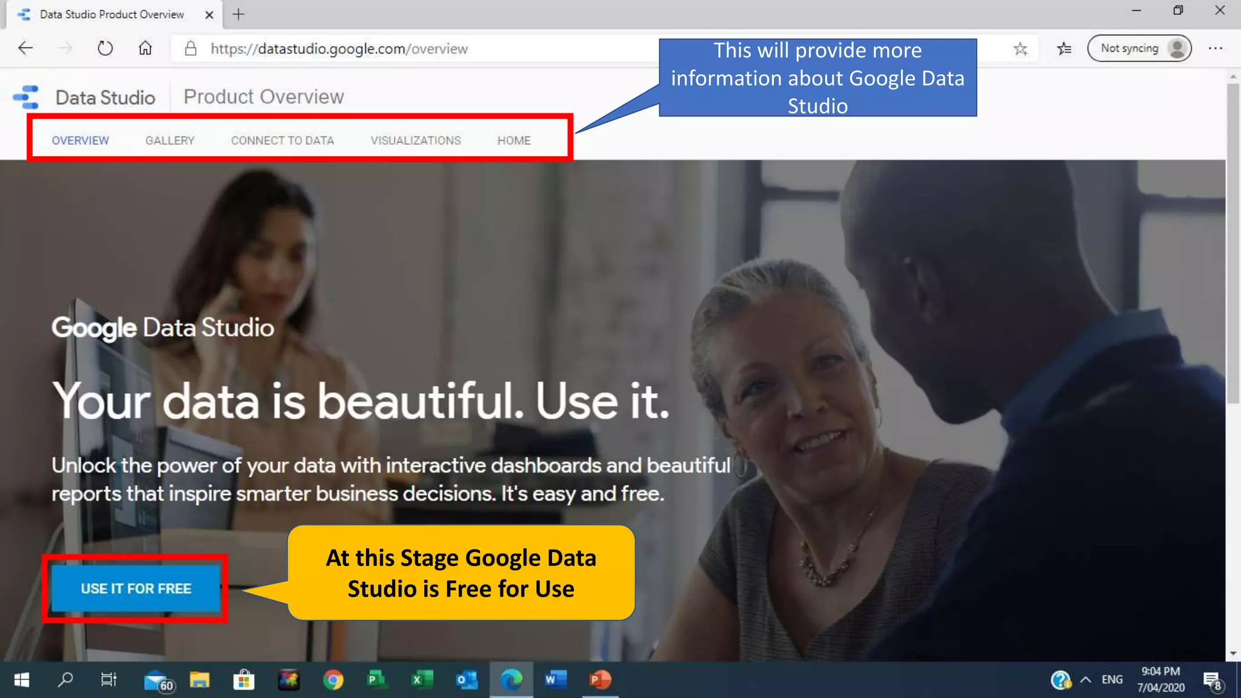Open Word from the taskbar

click(555, 680)
